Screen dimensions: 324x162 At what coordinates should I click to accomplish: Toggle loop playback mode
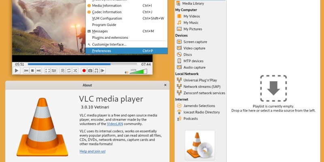pyautogui.click(x=69, y=70)
